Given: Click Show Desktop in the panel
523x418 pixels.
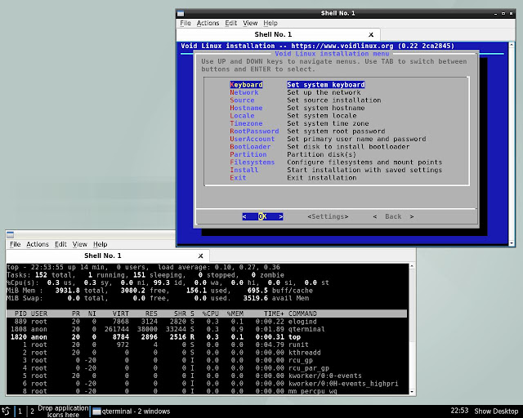Looking at the screenshot, I should coord(495,411).
